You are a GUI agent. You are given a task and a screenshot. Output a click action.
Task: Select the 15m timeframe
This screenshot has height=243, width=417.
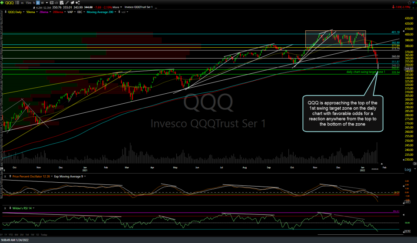click(x=29, y=3)
